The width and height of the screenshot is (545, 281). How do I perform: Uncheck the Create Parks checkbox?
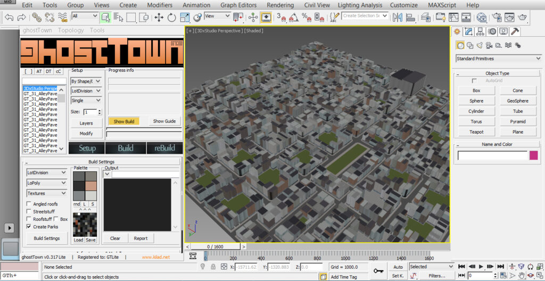(x=29, y=227)
